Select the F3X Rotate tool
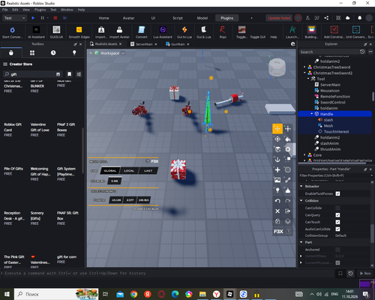 click(x=277, y=139)
